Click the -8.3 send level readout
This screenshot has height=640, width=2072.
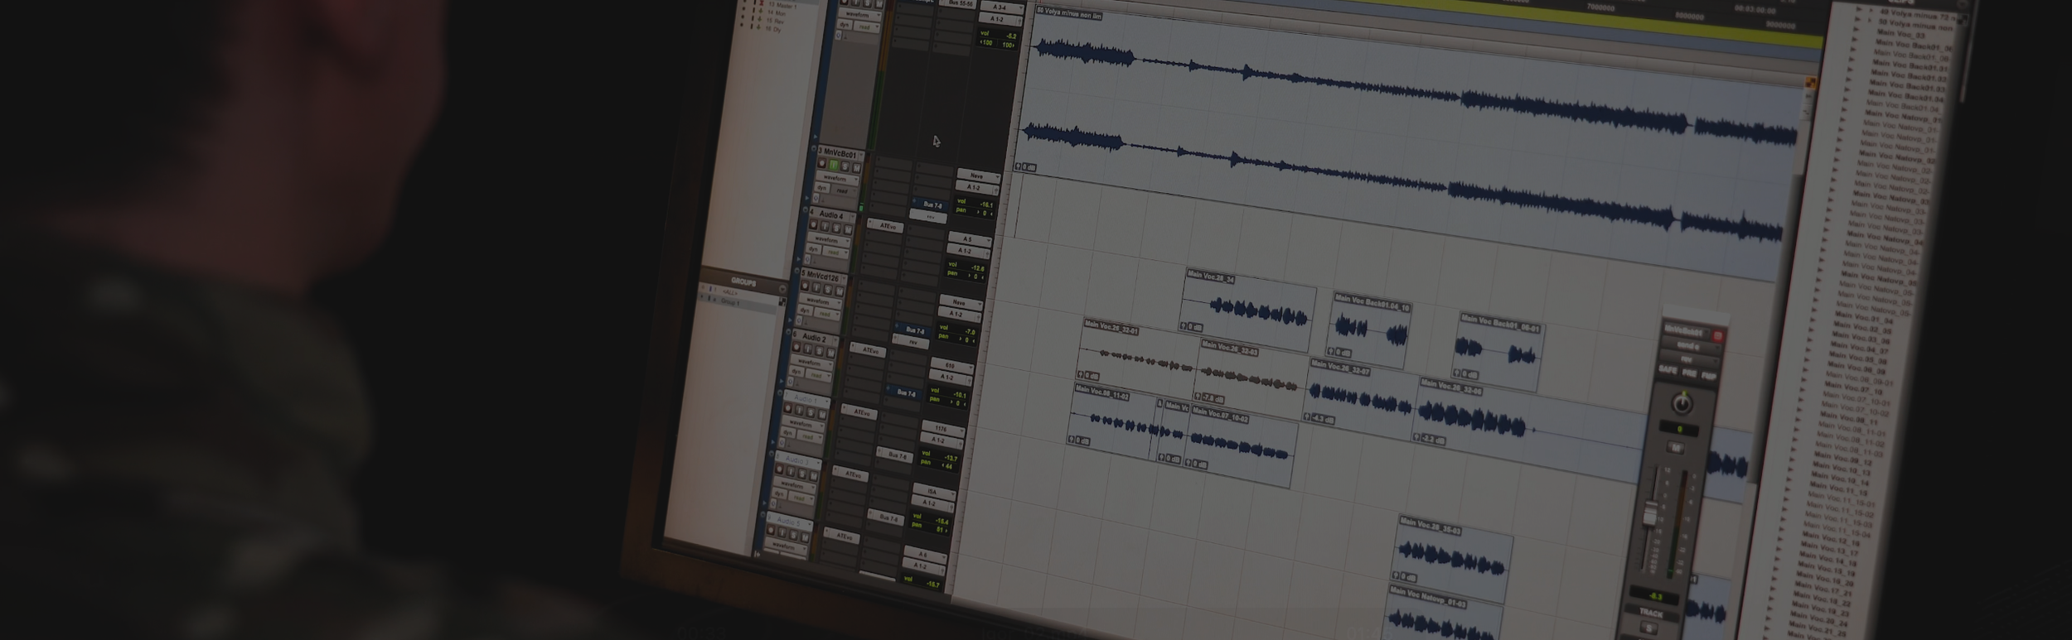pos(1655,596)
